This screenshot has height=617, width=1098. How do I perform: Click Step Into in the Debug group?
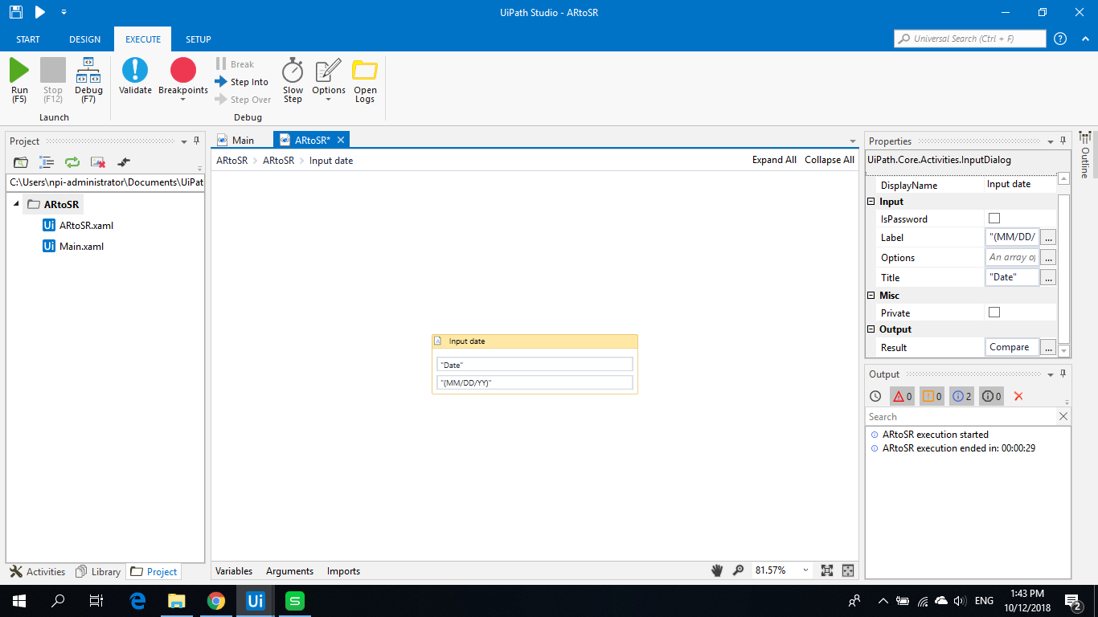click(x=241, y=82)
